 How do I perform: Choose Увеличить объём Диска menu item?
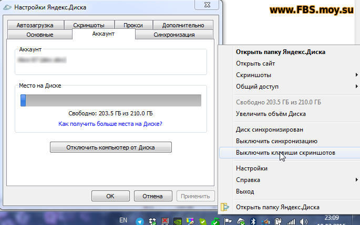(x=271, y=114)
